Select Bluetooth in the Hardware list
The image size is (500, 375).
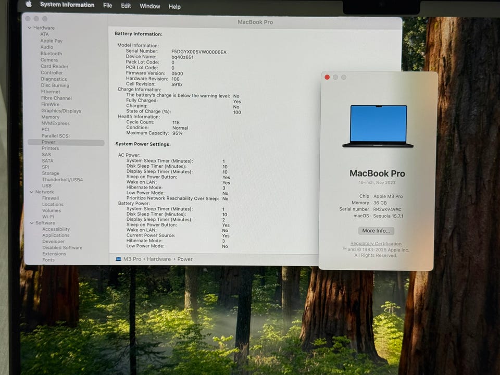51,54
